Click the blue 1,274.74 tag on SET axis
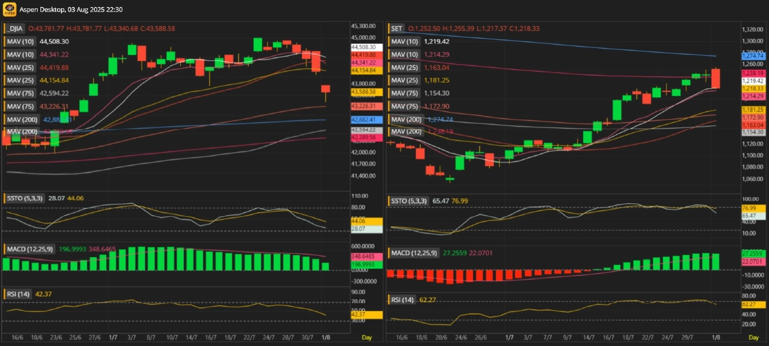This screenshot has width=769, height=346. coord(752,56)
